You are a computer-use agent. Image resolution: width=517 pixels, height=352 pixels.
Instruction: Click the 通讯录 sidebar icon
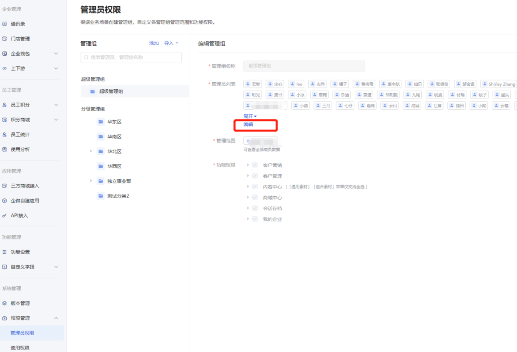4,24
